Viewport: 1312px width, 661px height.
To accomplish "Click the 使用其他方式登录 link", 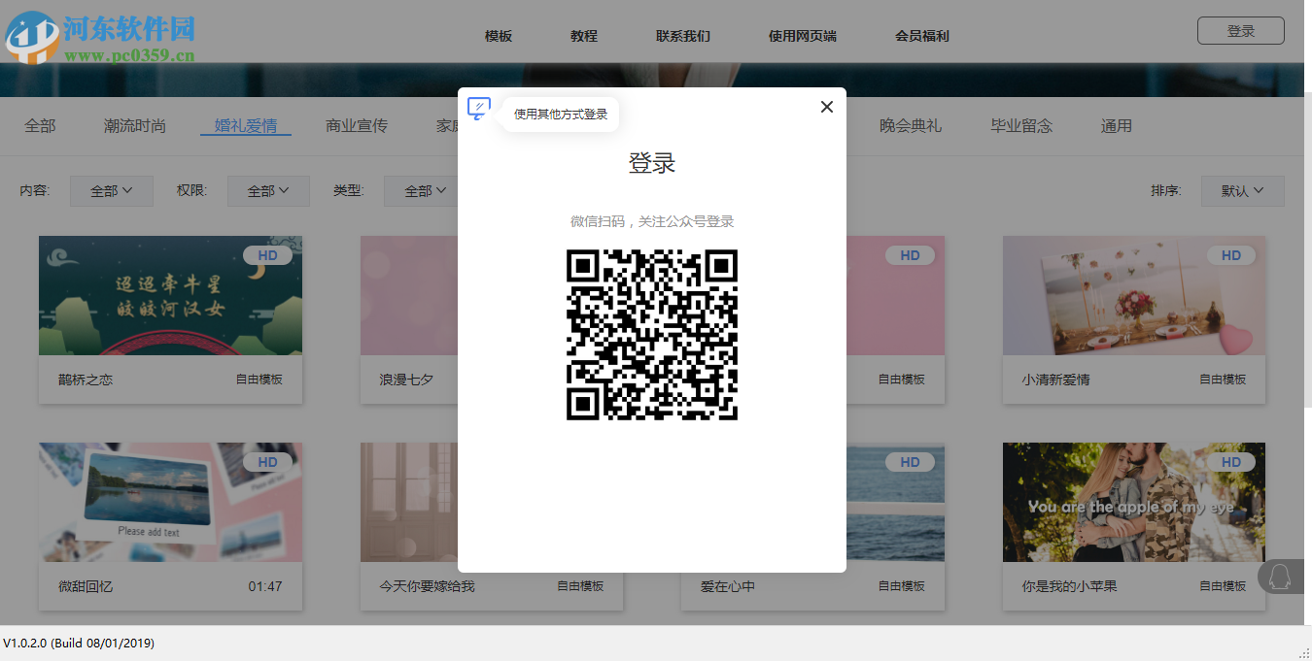I will tap(559, 114).
